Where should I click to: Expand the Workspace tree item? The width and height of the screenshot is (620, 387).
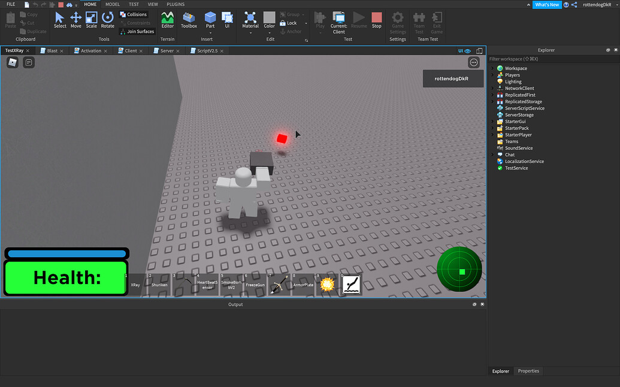pyautogui.click(x=494, y=68)
